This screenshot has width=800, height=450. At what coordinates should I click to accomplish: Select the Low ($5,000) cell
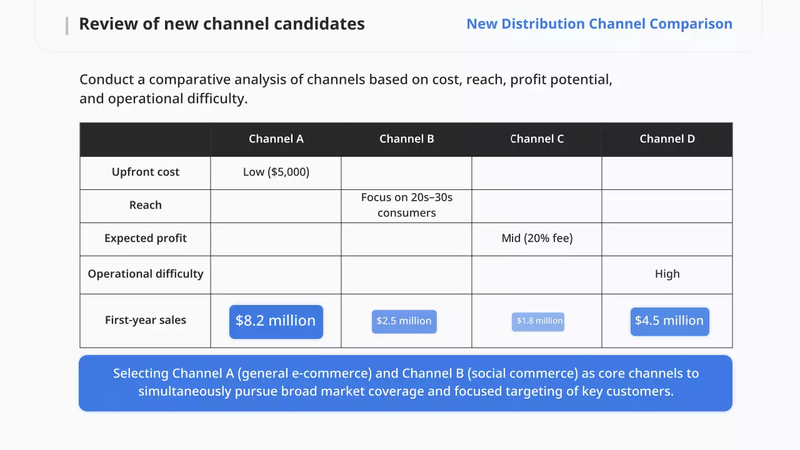pos(276,172)
